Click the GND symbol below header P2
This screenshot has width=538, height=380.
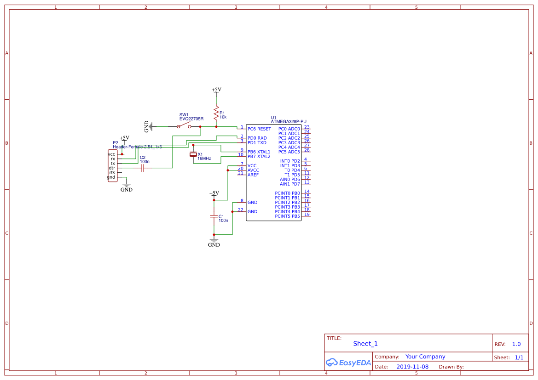click(126, 187)
